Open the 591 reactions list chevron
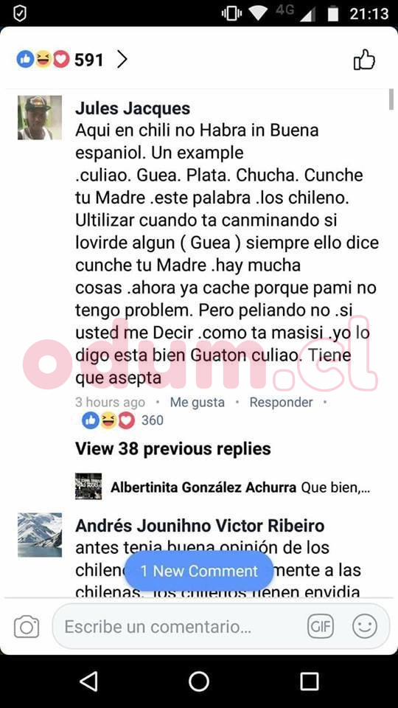This screenshot has height=708, width=398. [122, 60]
